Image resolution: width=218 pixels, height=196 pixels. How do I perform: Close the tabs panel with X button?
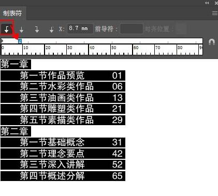point(216,3)
